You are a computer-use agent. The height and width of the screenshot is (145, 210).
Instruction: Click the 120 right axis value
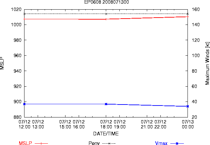[196, 40]
